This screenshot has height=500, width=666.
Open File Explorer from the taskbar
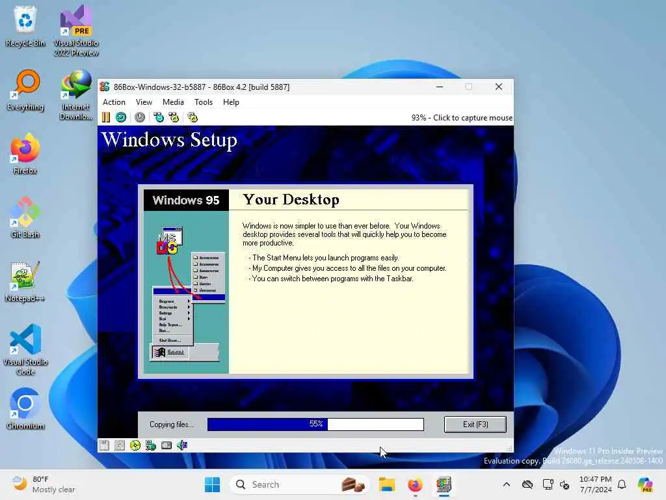pyautogui.click(x=386, y=484)
